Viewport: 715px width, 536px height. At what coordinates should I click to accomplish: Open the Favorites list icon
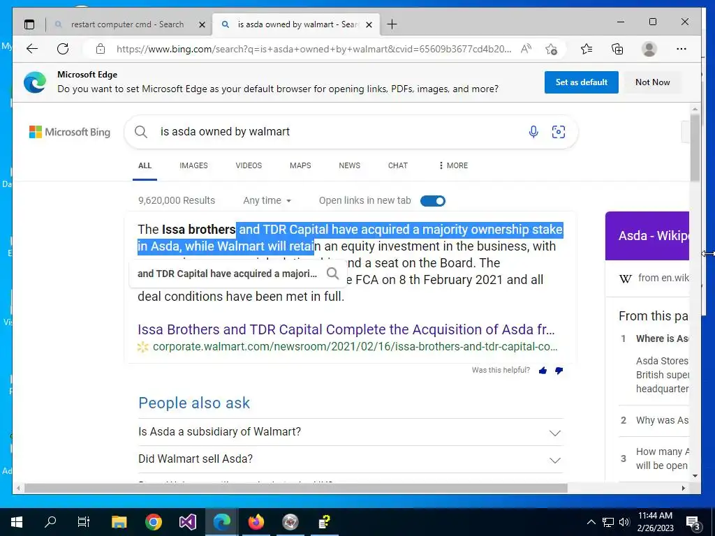pos(587,49)
